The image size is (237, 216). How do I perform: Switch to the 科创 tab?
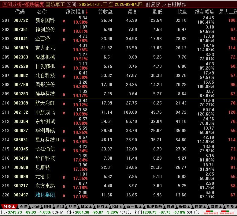(x=60, y=207)
